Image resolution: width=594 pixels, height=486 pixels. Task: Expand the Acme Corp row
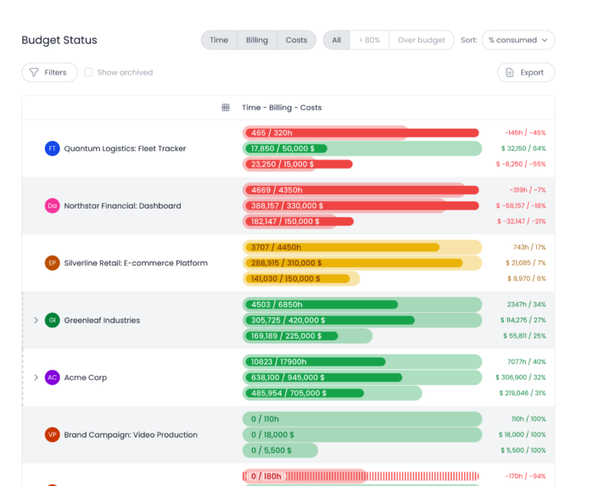pos(36,377)
